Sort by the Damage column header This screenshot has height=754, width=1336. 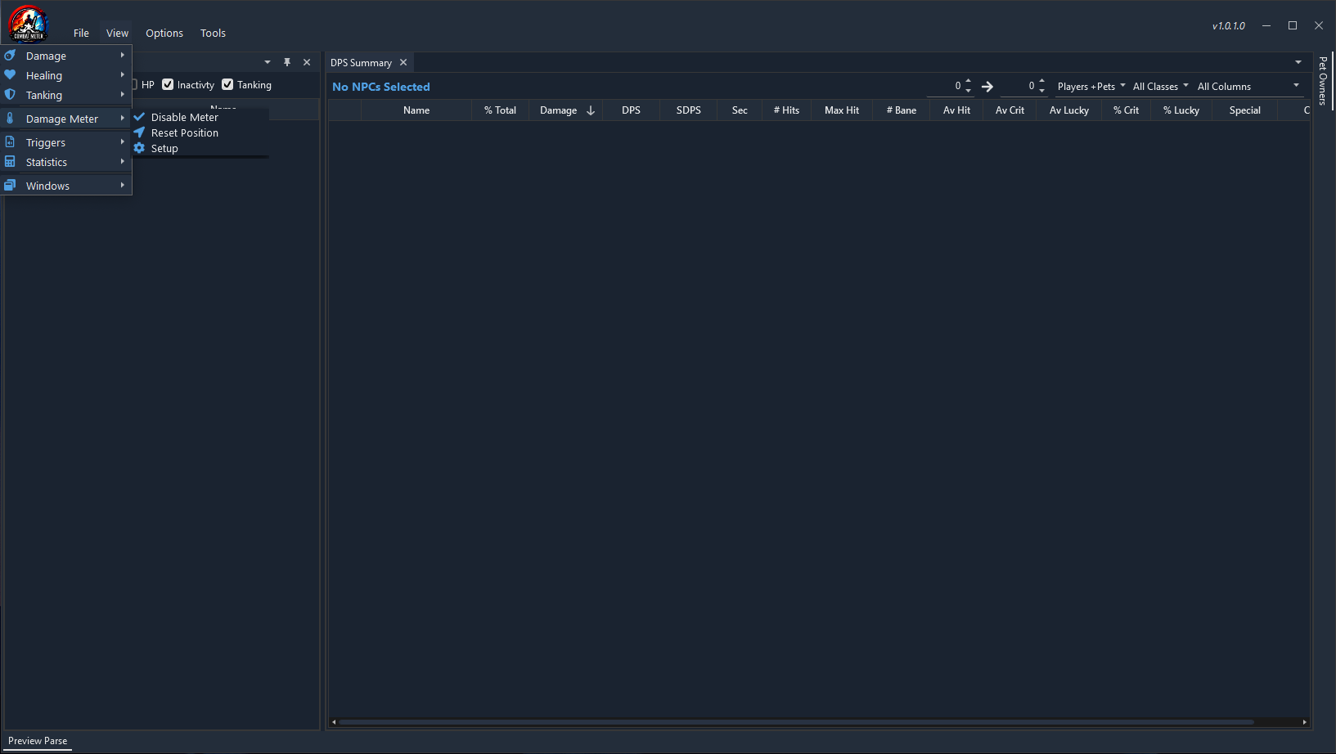pos(565,110)
